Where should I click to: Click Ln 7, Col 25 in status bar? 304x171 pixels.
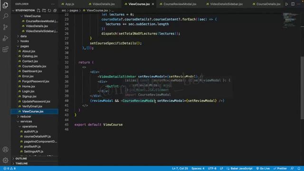pos(180,169)
